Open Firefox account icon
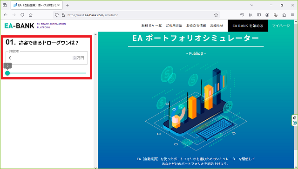 (x=267, y=15)
